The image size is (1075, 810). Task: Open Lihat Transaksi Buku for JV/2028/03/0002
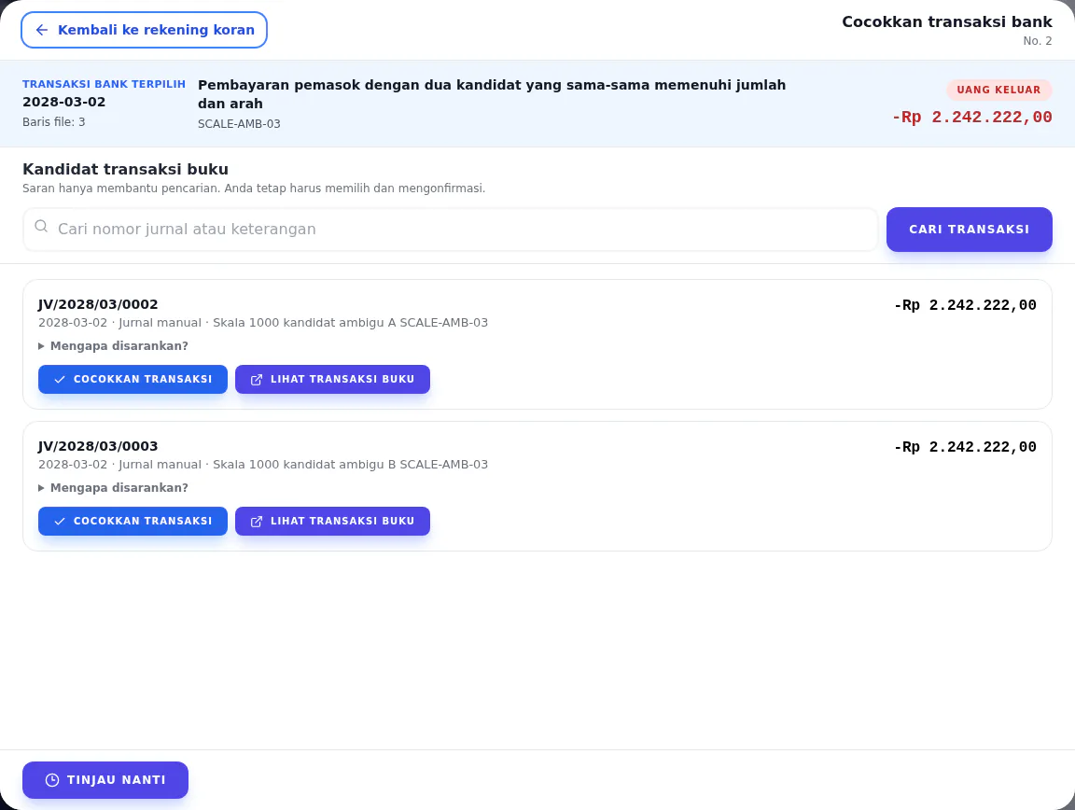coord(332,379)
